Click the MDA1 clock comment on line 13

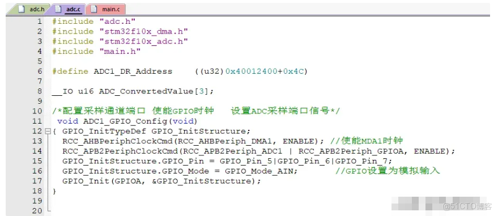367,141
